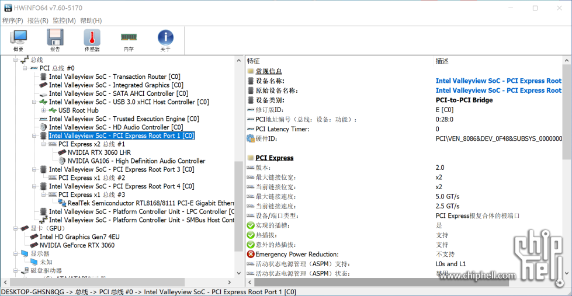Viewport: 572px width, 296px height.
Task: Click the PCI地址编号 0:28:0 value
Action: point(444,119)
